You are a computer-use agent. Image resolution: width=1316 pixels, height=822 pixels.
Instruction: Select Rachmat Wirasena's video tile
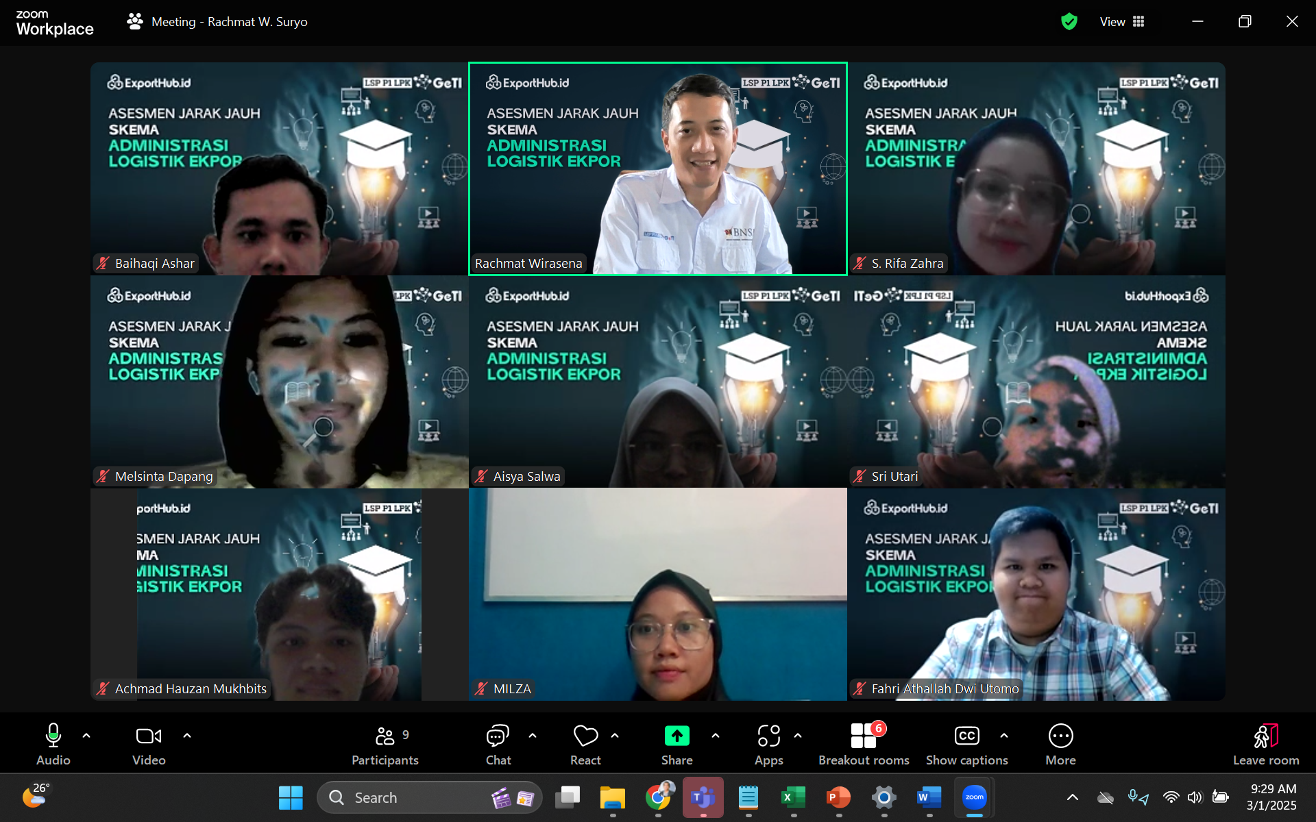[657, 169]
